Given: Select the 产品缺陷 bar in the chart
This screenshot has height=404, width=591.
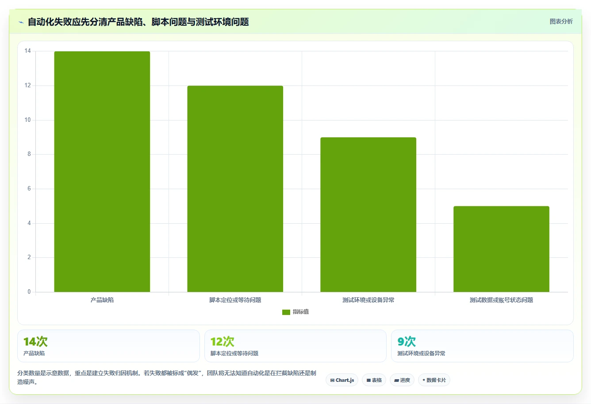Looking at the screenshot, I should pos(102,171).
